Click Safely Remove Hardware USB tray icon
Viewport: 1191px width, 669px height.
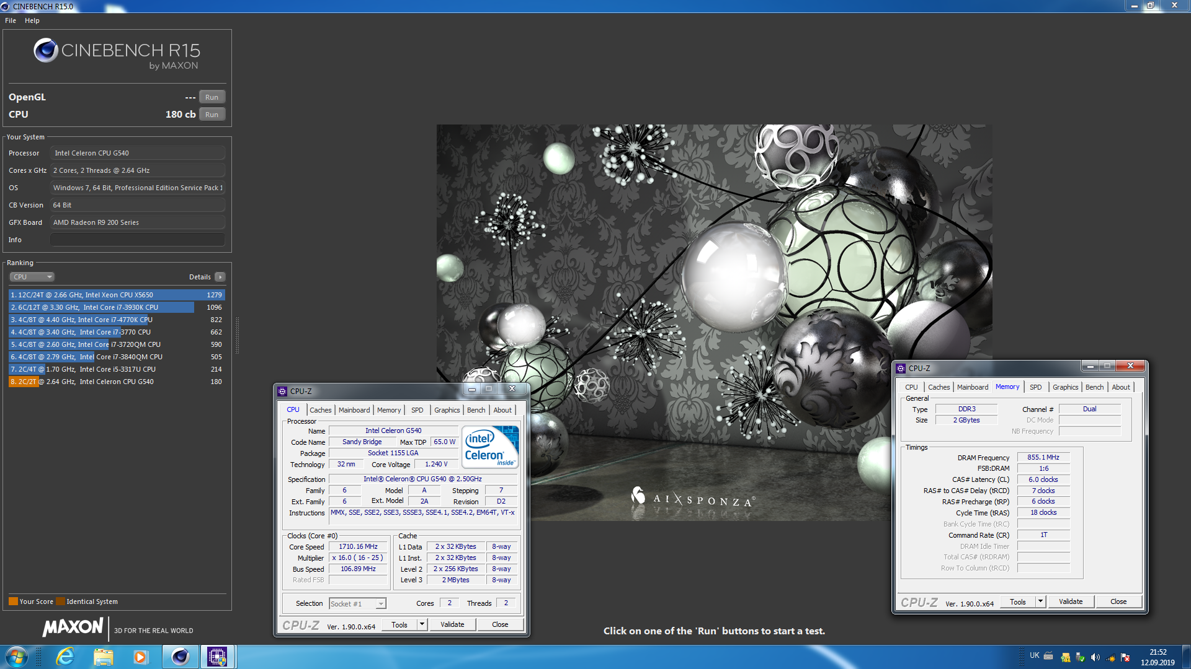click(1080, 657)
